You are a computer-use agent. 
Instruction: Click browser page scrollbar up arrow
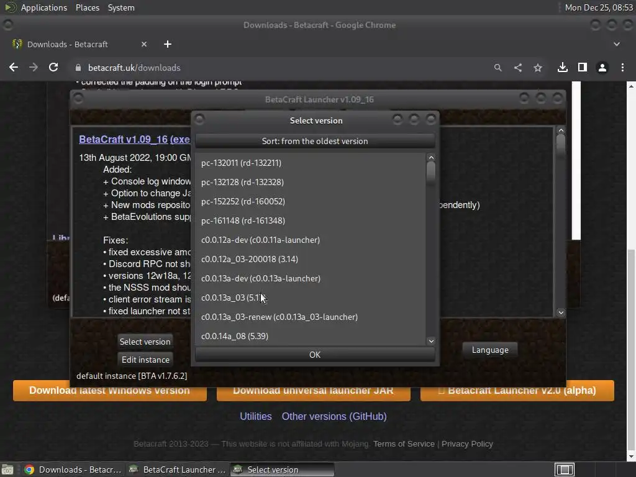tap(631, 86)
